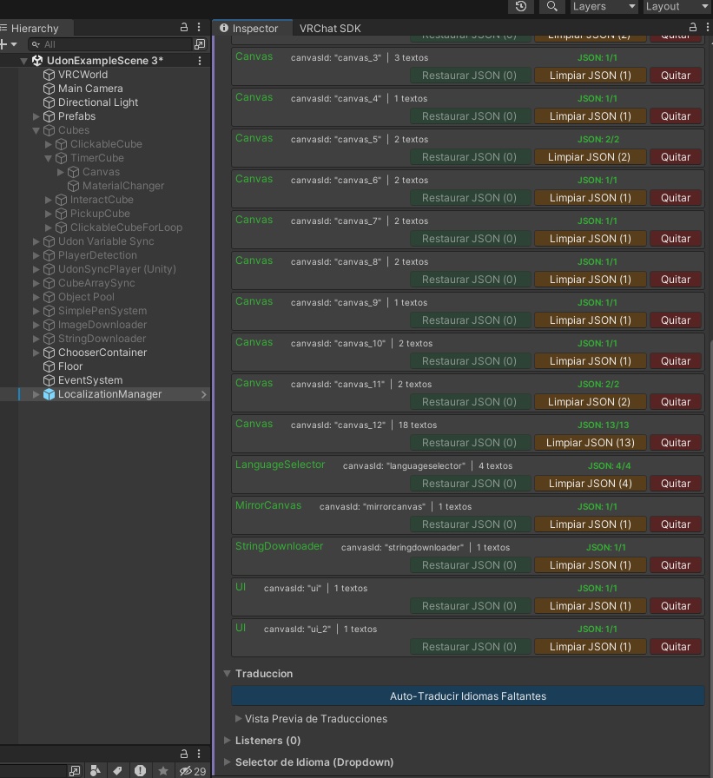This screenshot has width=713, height=778.
Task: Select the VRCWorld object
Action: [83, 75]
